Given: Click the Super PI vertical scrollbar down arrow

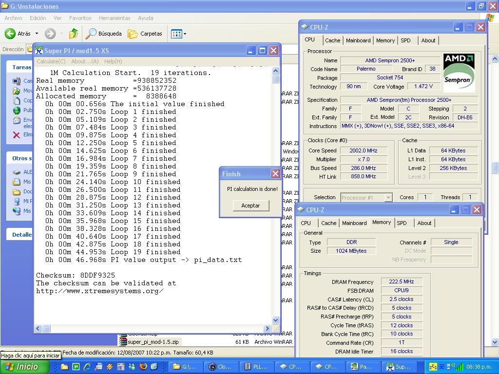Looking at the screenshot, I should coord(276,320).
